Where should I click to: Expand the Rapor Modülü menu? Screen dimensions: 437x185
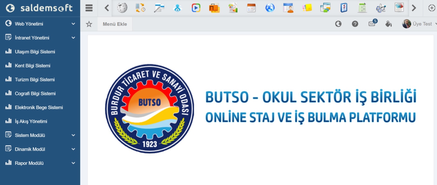[x=40, y=163]
